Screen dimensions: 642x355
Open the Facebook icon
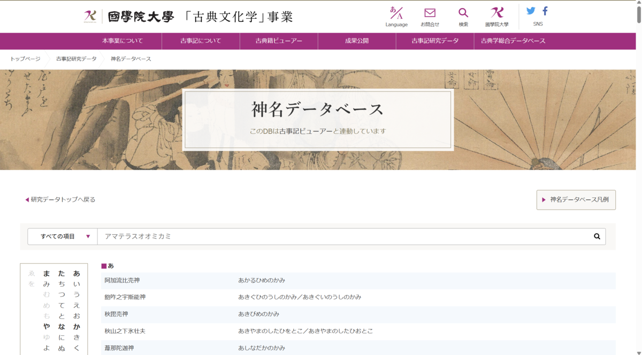pyautogui.click(x=545, y=11)
